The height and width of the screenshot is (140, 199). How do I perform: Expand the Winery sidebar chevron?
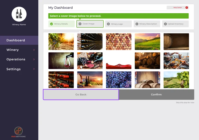34,50
